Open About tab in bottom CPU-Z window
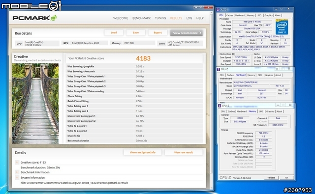The height and width of the screenshot is (194, 315). point(279,111)
